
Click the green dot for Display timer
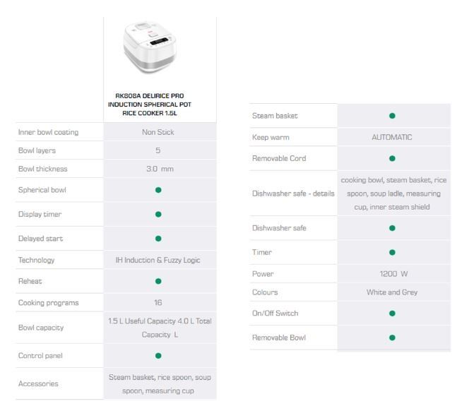coord(158,214)
